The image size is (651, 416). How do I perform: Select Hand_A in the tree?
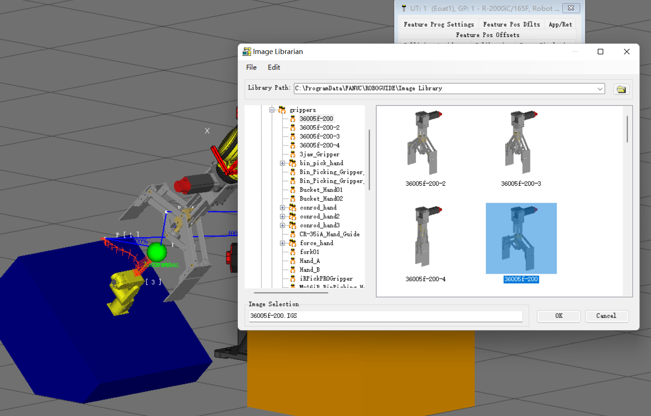tap(310, 261)
